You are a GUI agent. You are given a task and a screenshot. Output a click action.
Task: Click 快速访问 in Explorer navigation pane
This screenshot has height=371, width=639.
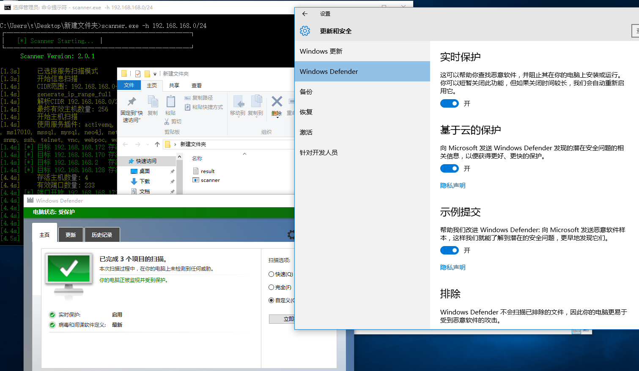tap(146, 161)
